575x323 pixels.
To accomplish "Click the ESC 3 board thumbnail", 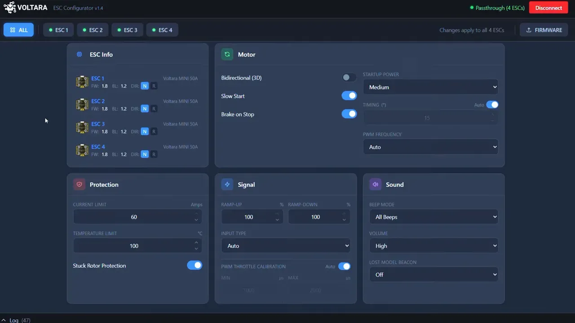I will [x=82, y=127].
